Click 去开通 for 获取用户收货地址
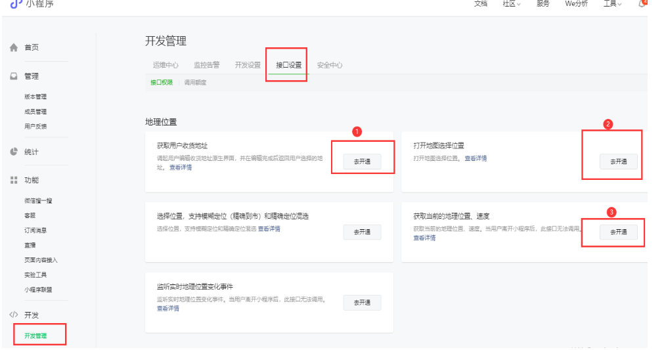 click(362, 162)
